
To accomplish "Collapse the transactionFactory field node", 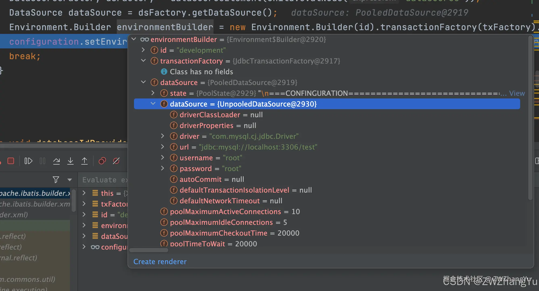I will pos(143,61).
